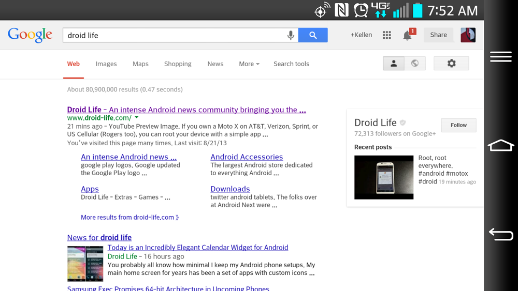Follow Droid Life on Google+

coord(458,125)
